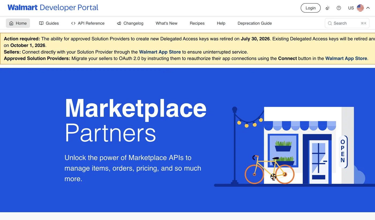This screenshot has height=220, width=375.
Task: Click the Partners hero heading
Action: (x=110, y=133)
